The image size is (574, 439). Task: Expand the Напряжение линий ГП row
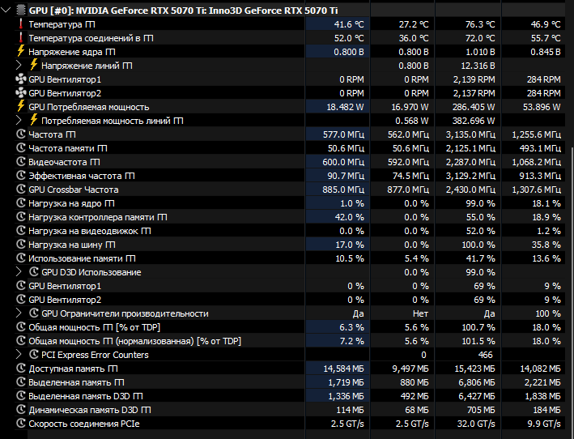(20, 65)
